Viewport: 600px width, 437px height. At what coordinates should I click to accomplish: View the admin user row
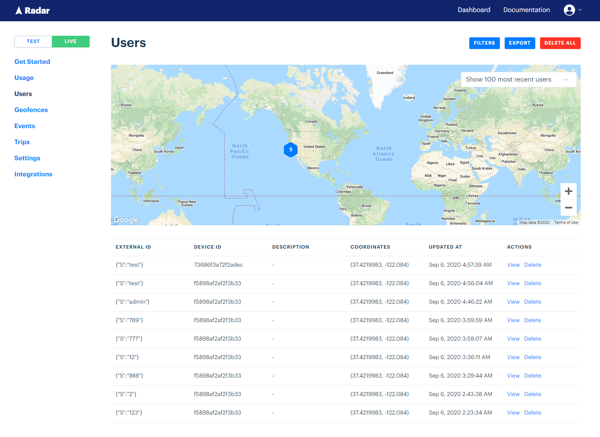click(513, 302)
